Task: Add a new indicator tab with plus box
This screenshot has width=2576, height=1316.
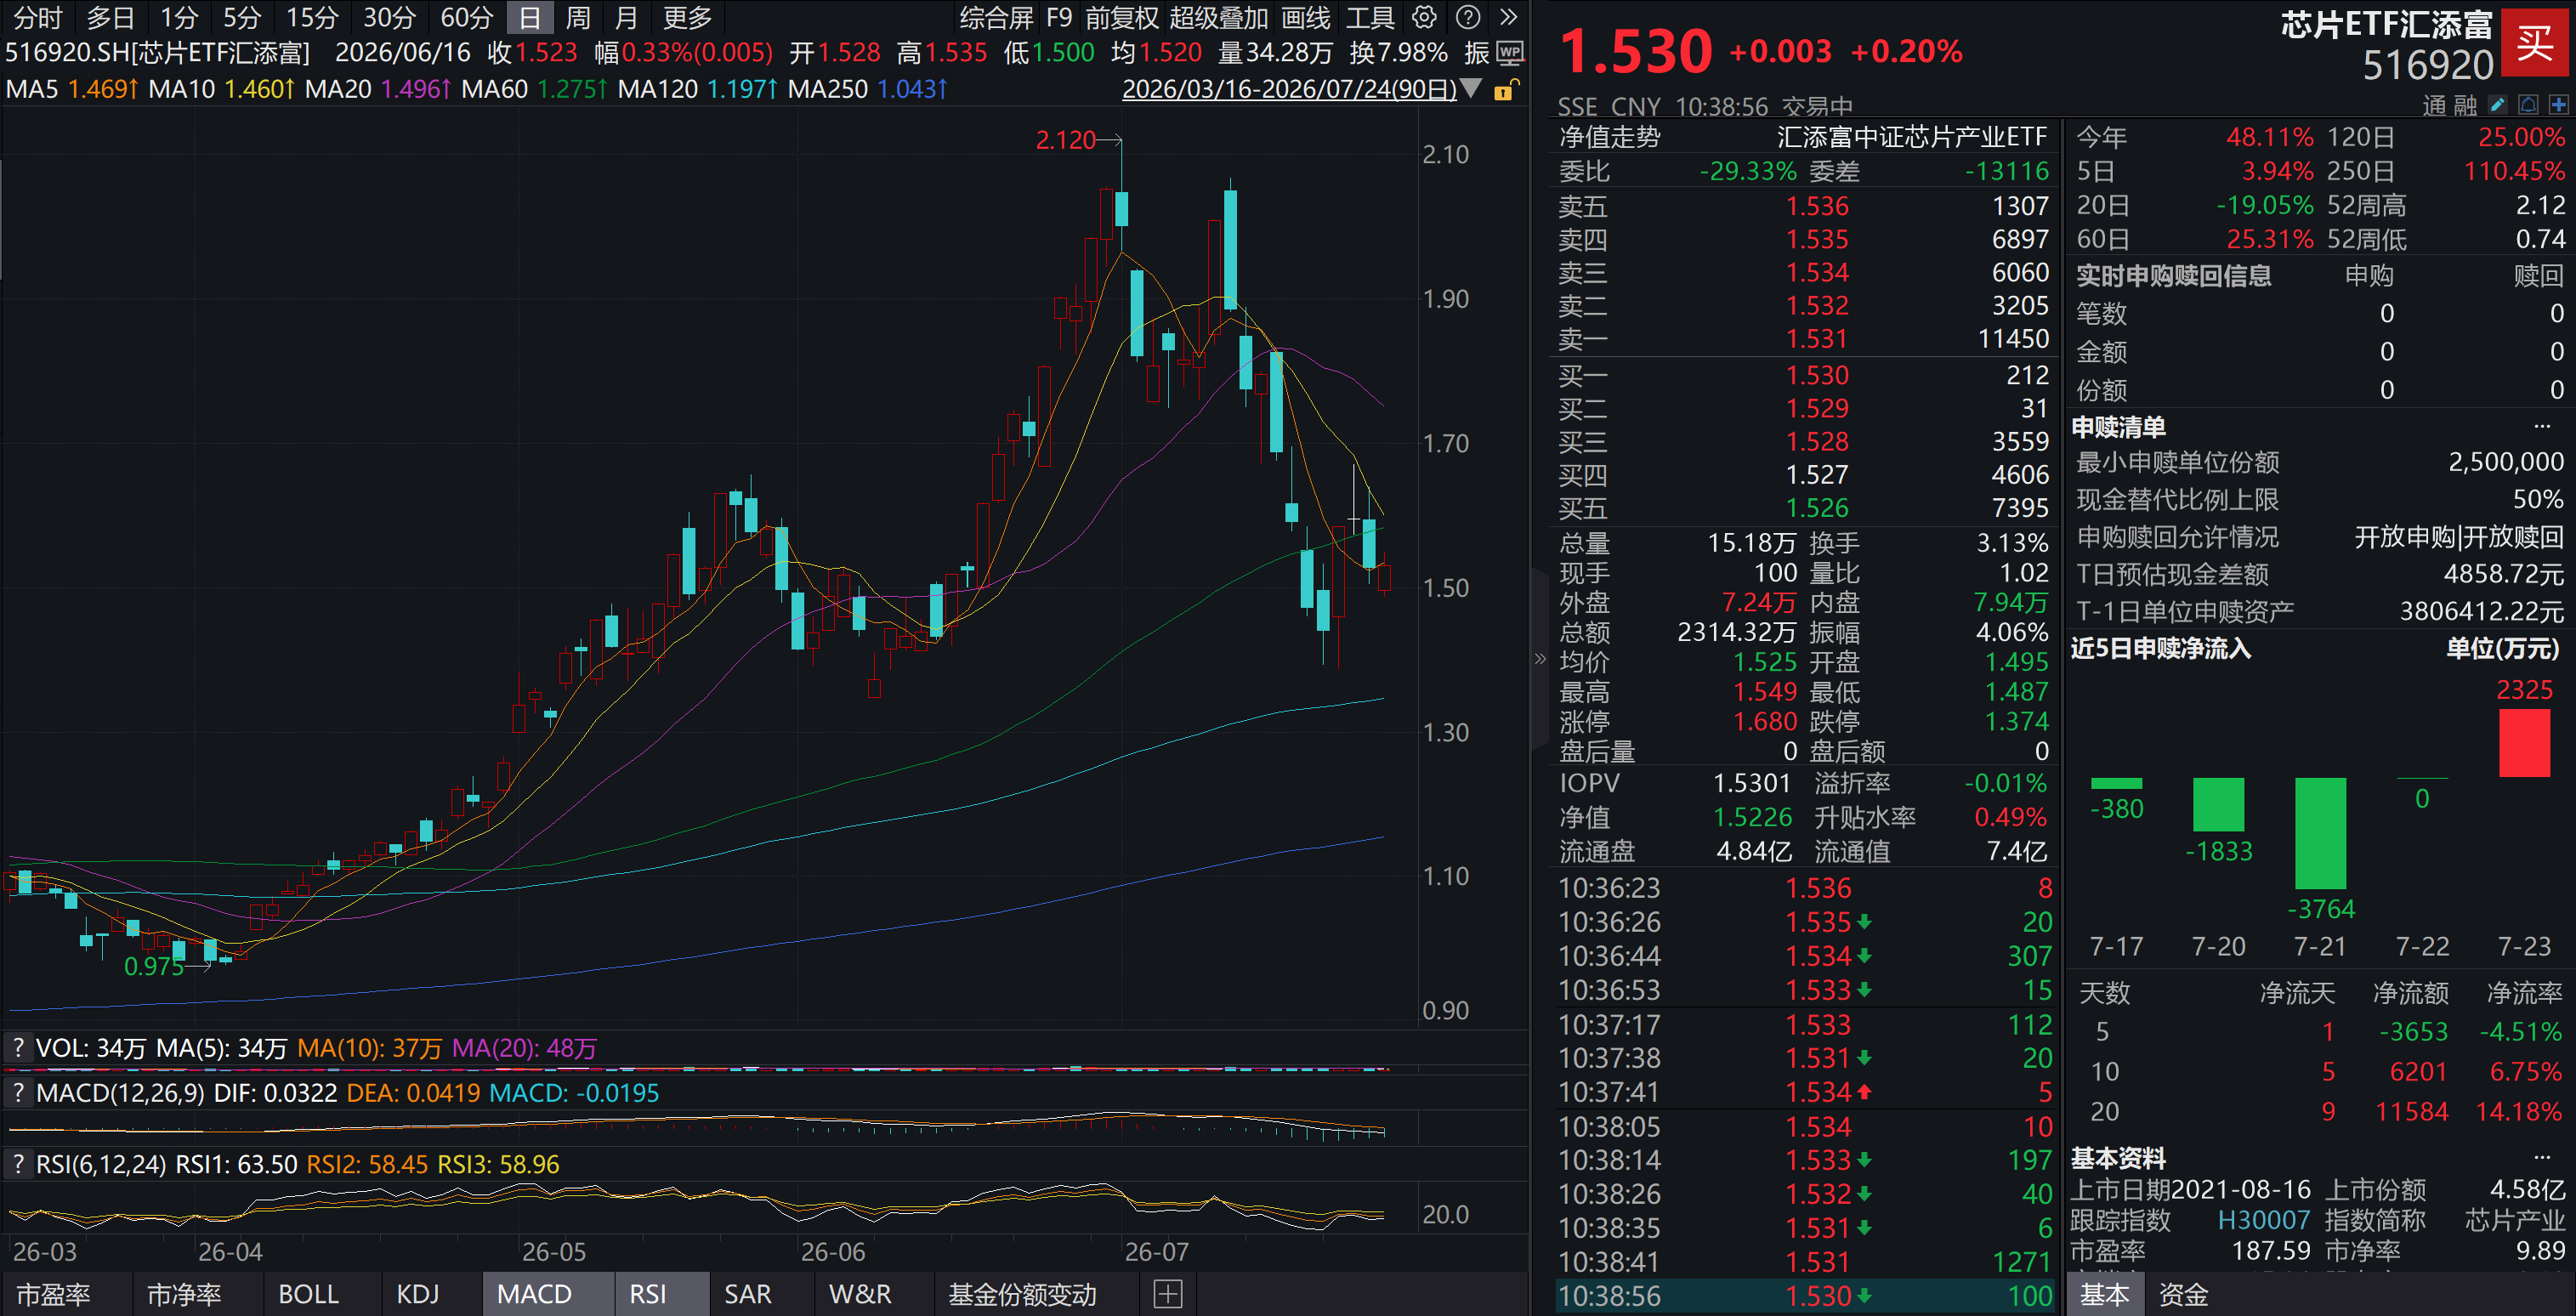Action: coord(1168,1294)
